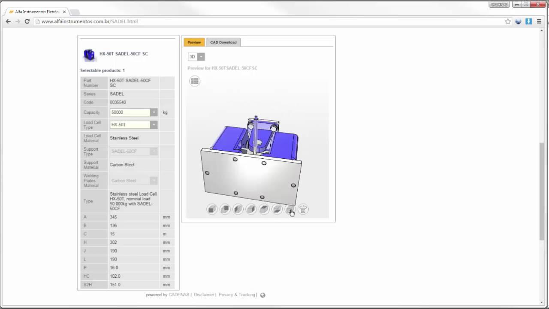Open the Support Type SADEL-50CF dropdown

[133, 151]
